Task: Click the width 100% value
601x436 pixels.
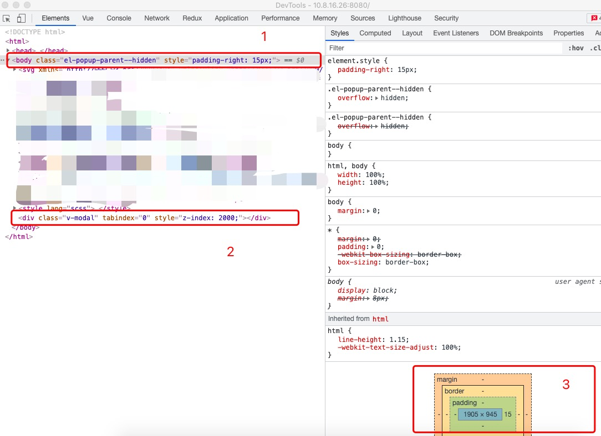Action: coord(374,175)
